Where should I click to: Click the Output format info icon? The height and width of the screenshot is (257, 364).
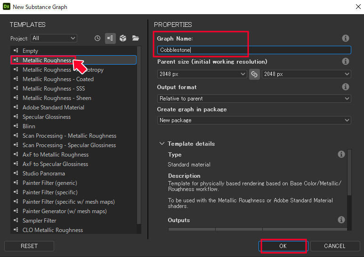346,87
